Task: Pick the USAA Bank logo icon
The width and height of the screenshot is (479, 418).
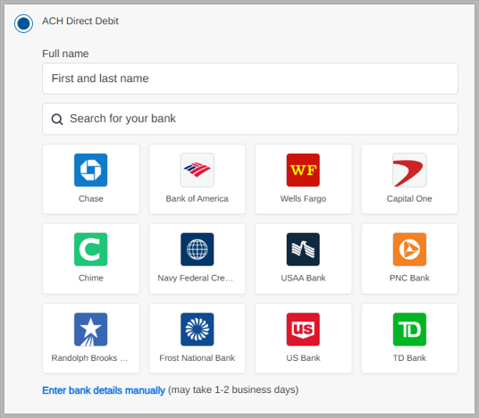Action: [x=303, y=249]
